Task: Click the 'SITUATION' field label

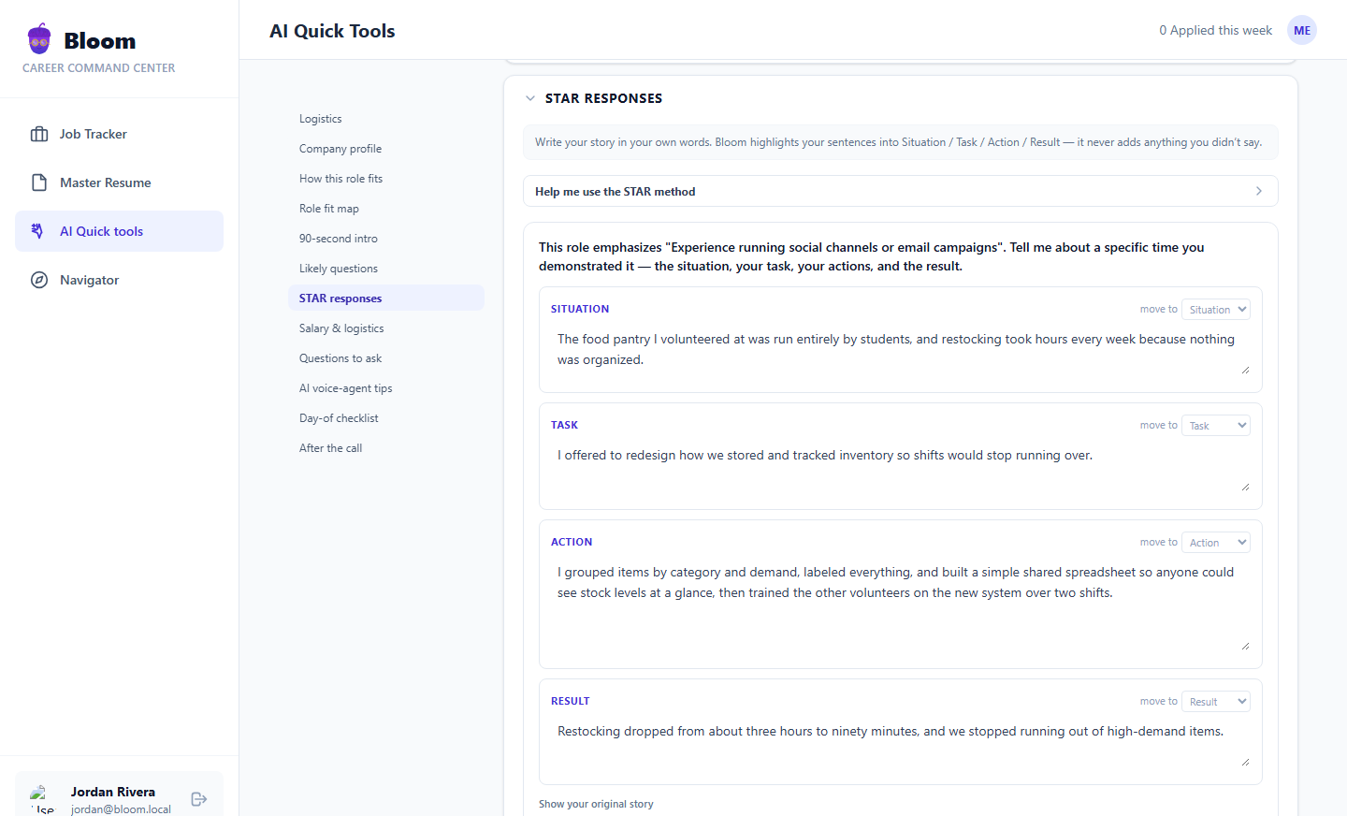Action: tap(580, 309)
